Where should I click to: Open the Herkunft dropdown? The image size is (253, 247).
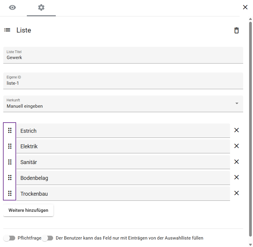(123, 104)
